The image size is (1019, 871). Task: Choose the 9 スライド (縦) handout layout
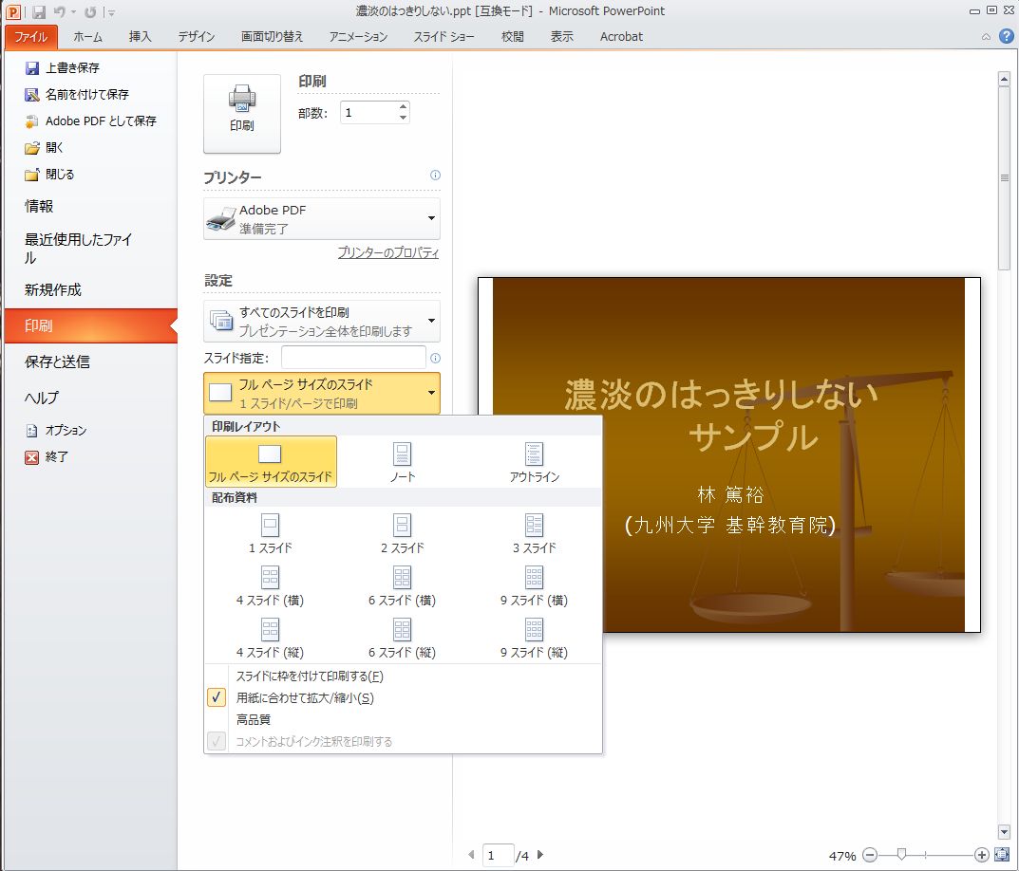534,638
